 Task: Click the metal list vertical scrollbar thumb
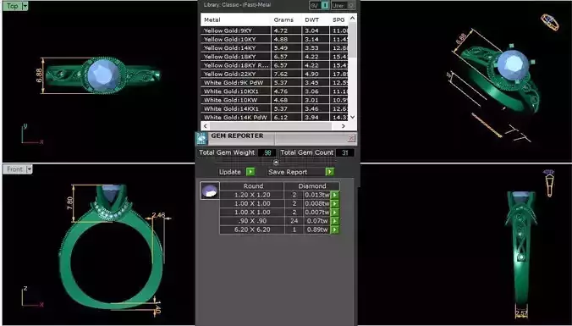352,40
